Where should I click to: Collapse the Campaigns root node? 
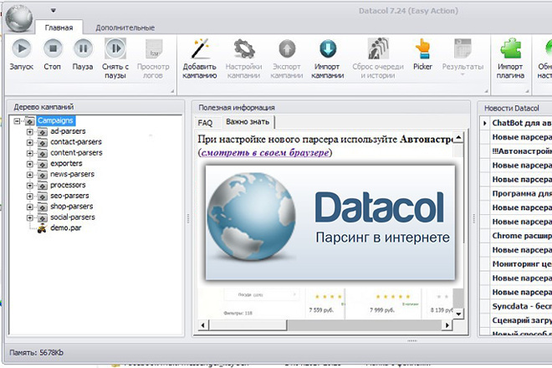pyautogui.click(x=17, y=121)
